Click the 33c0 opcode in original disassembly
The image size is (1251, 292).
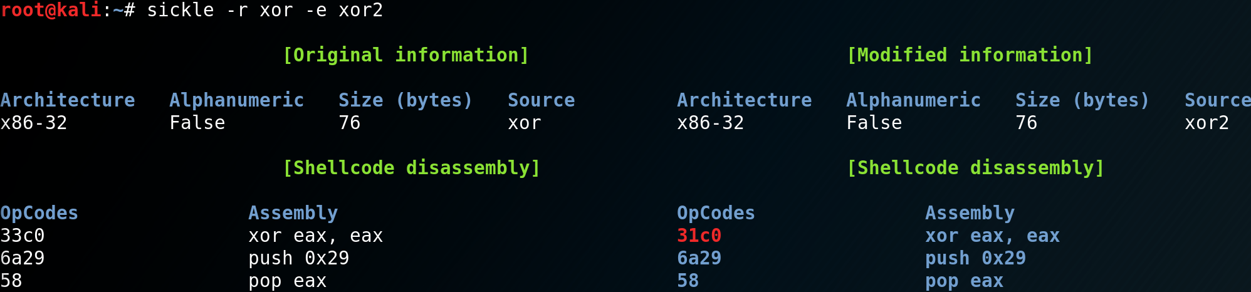(x=23, y=236)
